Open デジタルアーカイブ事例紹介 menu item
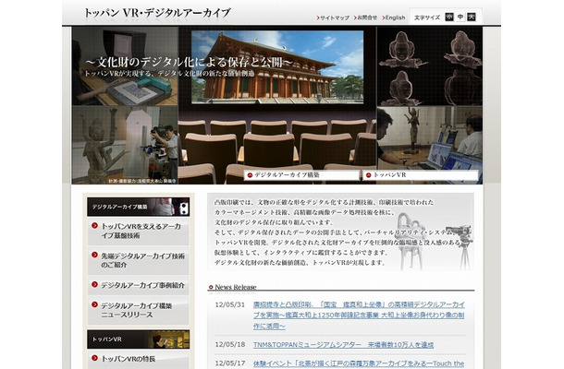564x369 pixels. point(138,285)
